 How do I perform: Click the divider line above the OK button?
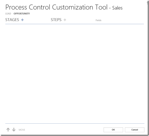pyautogui.click(x=75, y=123)
